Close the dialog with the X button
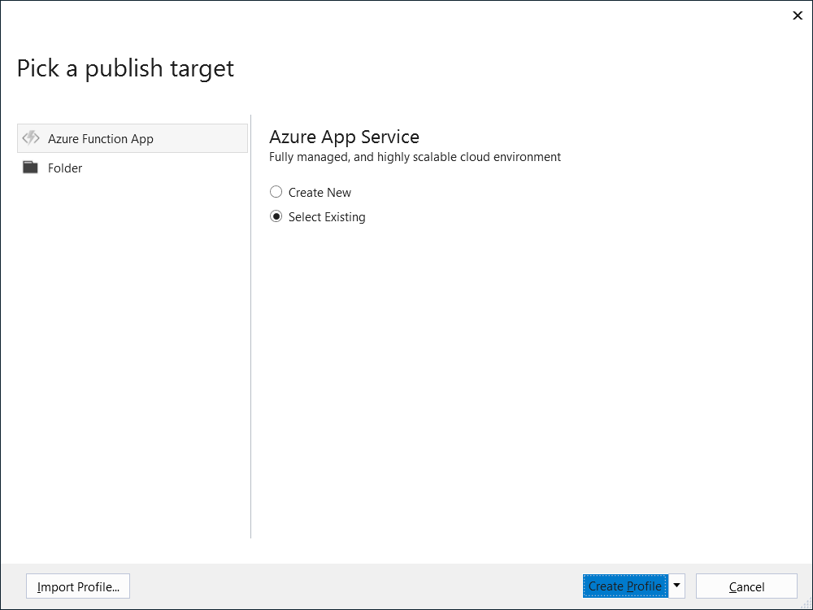The height and width of the screenshot is (610, 813). pyautogui.click(x=798, y=15)
